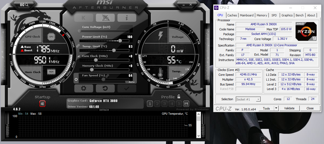
Task: Select profile slot 2
Action: 157,104
